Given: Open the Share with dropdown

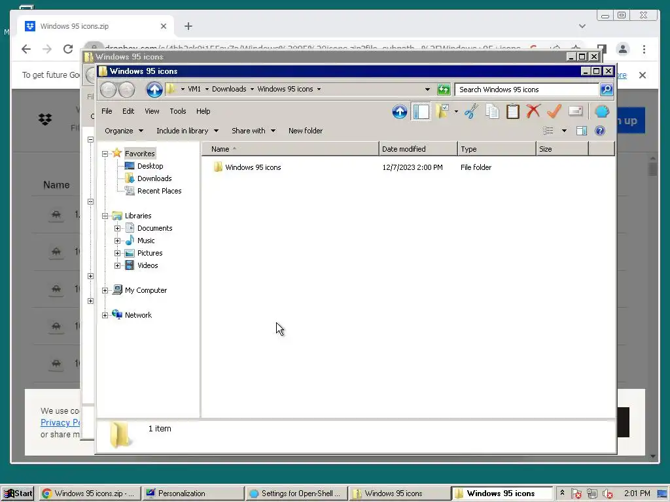Looking at the screenshot, I should point(253,131).
